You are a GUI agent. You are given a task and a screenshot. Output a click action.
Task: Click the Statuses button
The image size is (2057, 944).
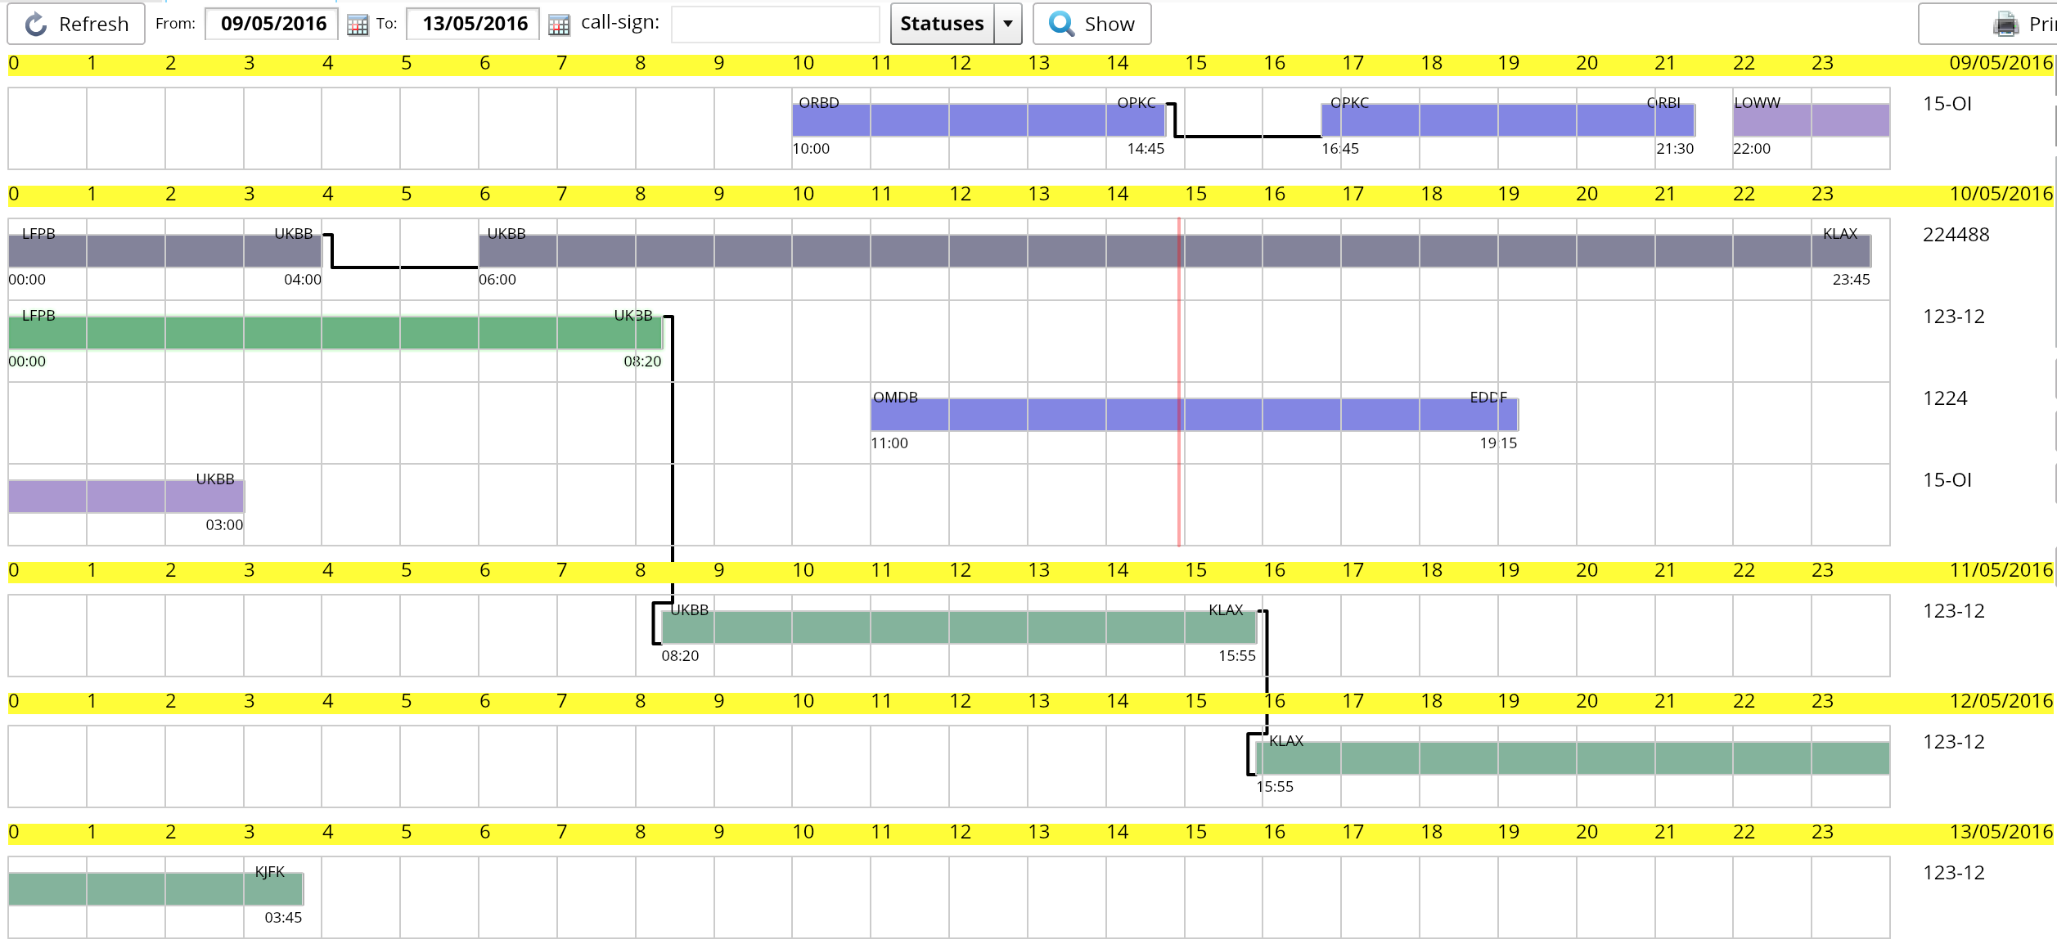(x=942, y=24)
